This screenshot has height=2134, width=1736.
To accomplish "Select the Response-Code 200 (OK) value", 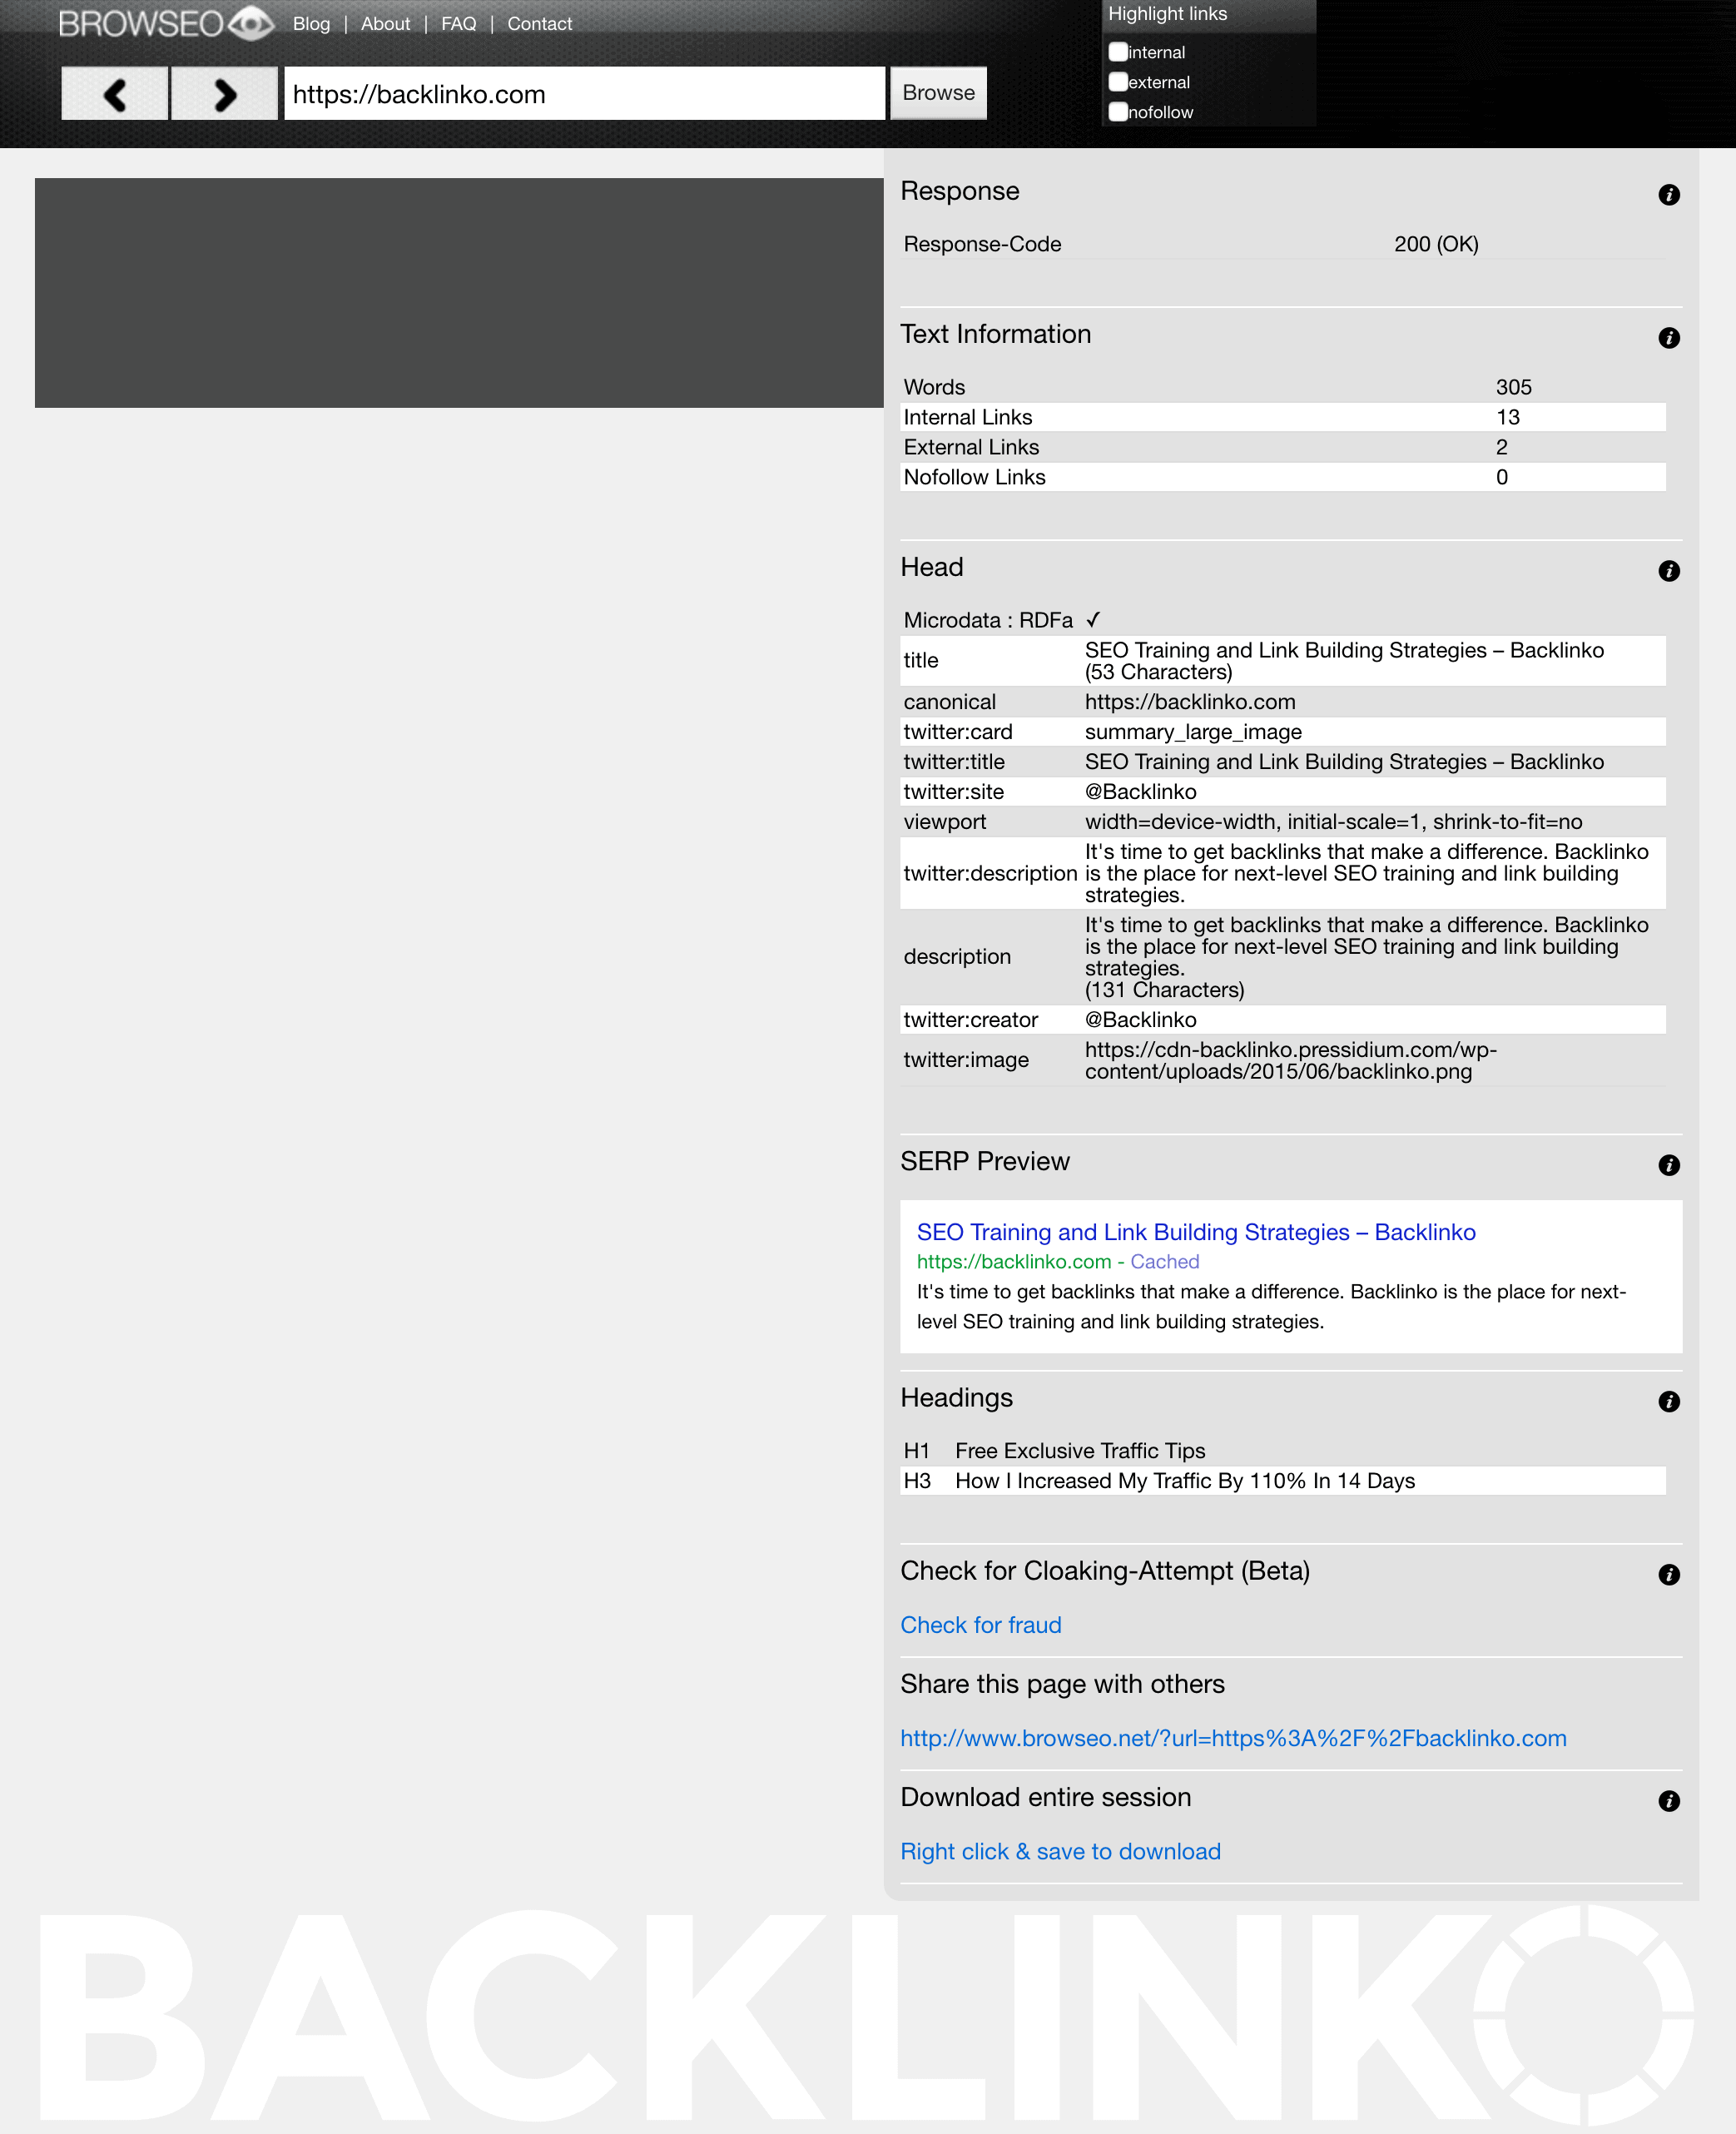I will [x=1436, y=244].
